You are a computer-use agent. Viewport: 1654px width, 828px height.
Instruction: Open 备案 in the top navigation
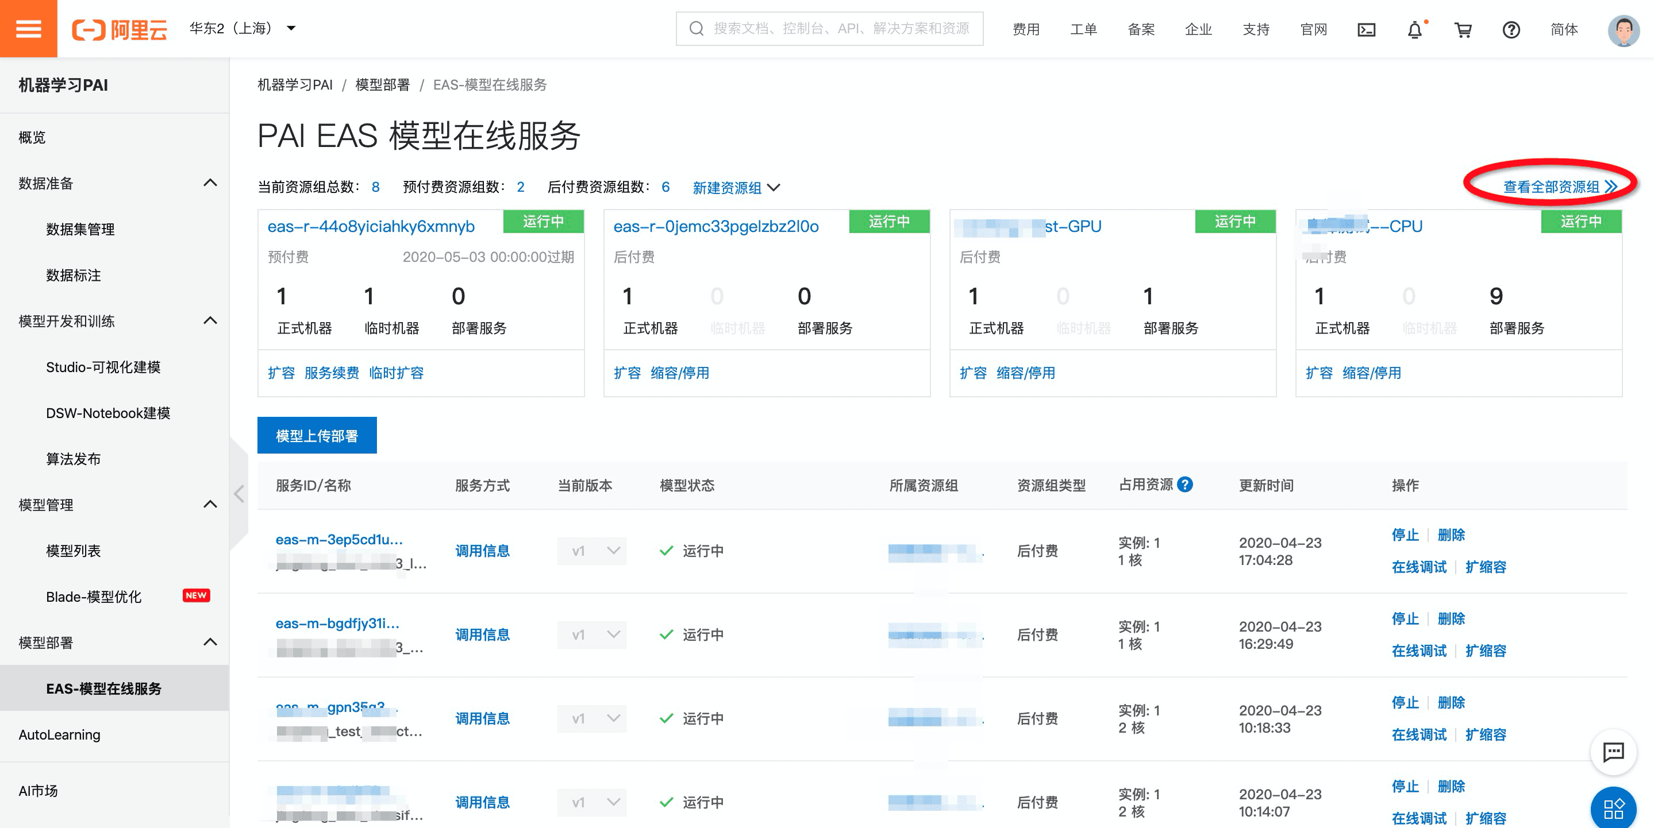[1141, 29]
